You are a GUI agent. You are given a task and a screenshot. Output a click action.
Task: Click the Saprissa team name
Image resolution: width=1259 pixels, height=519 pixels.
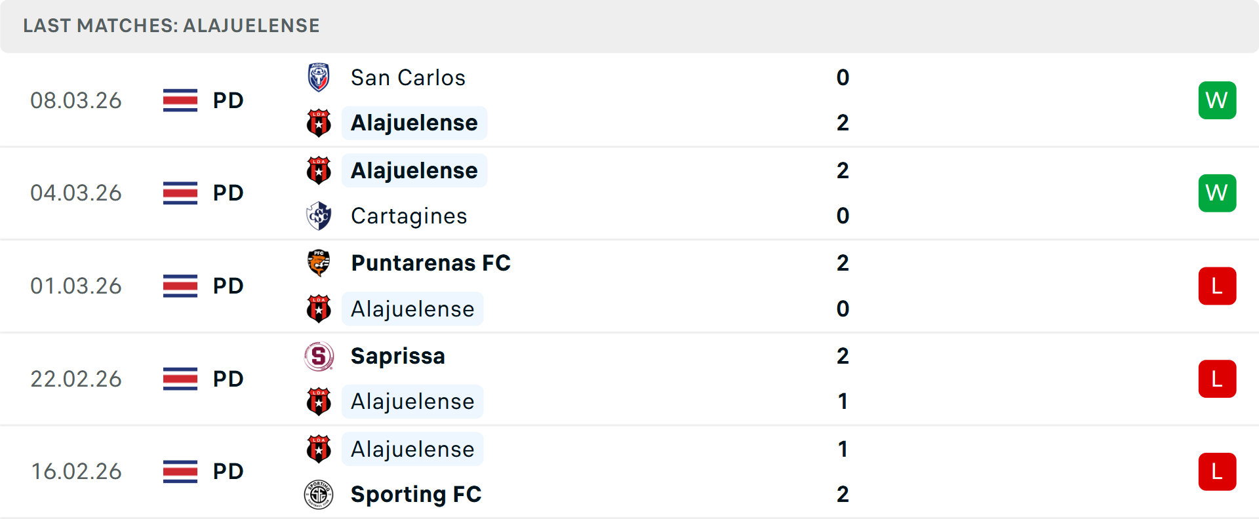397,356
